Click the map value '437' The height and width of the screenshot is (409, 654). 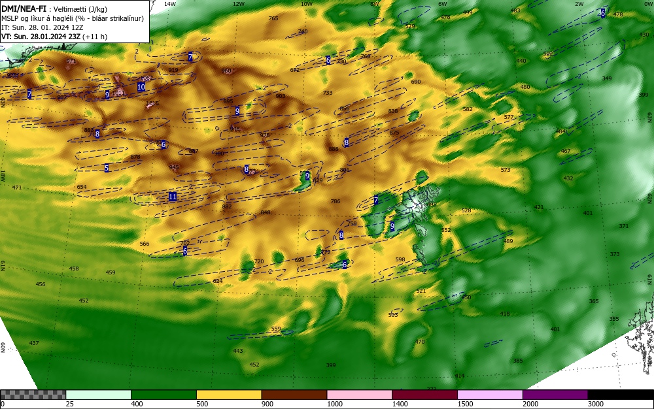click(x=34, y=343)
